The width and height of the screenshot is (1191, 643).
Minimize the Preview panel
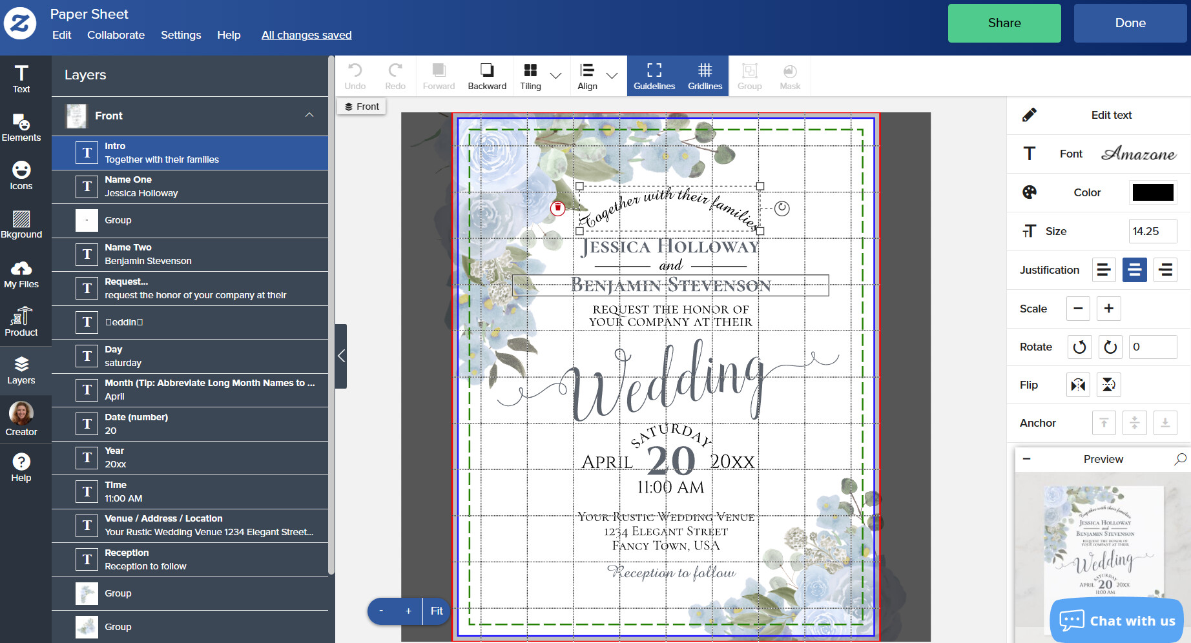coord(1026,459)
